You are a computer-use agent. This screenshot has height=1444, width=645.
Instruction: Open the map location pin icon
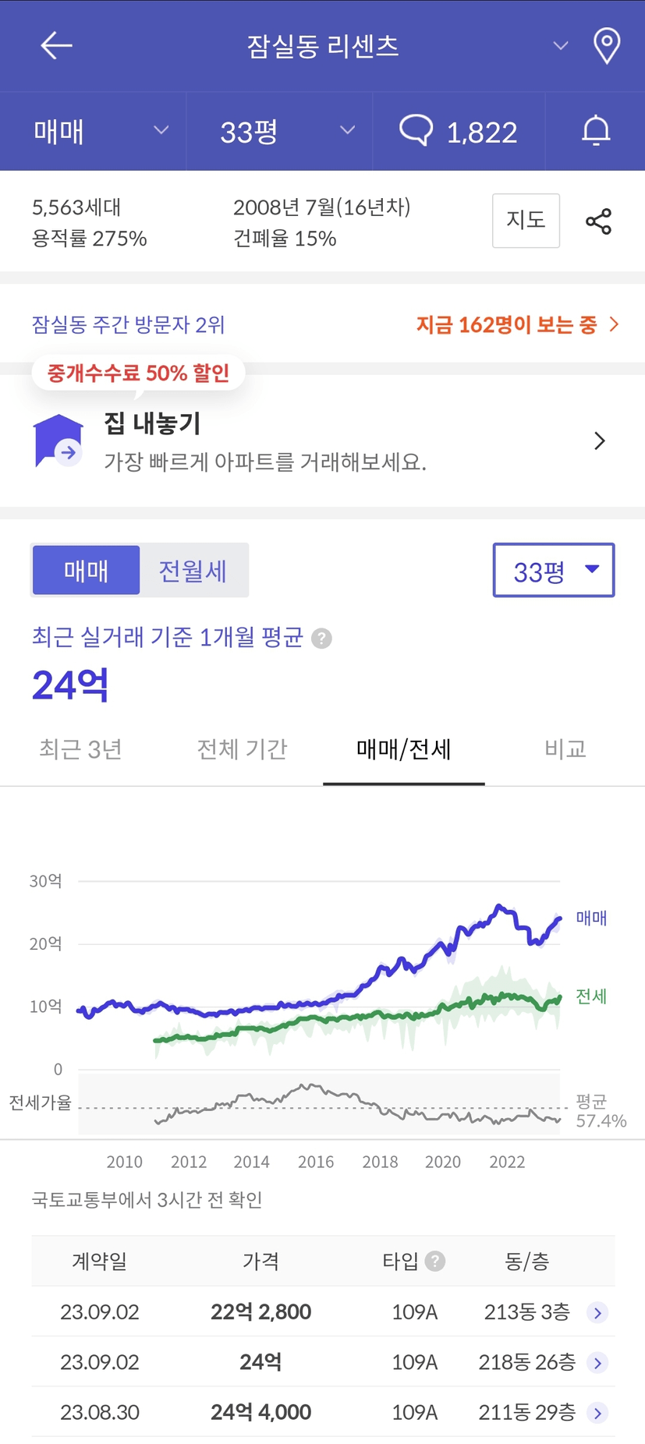coord(606,46)
